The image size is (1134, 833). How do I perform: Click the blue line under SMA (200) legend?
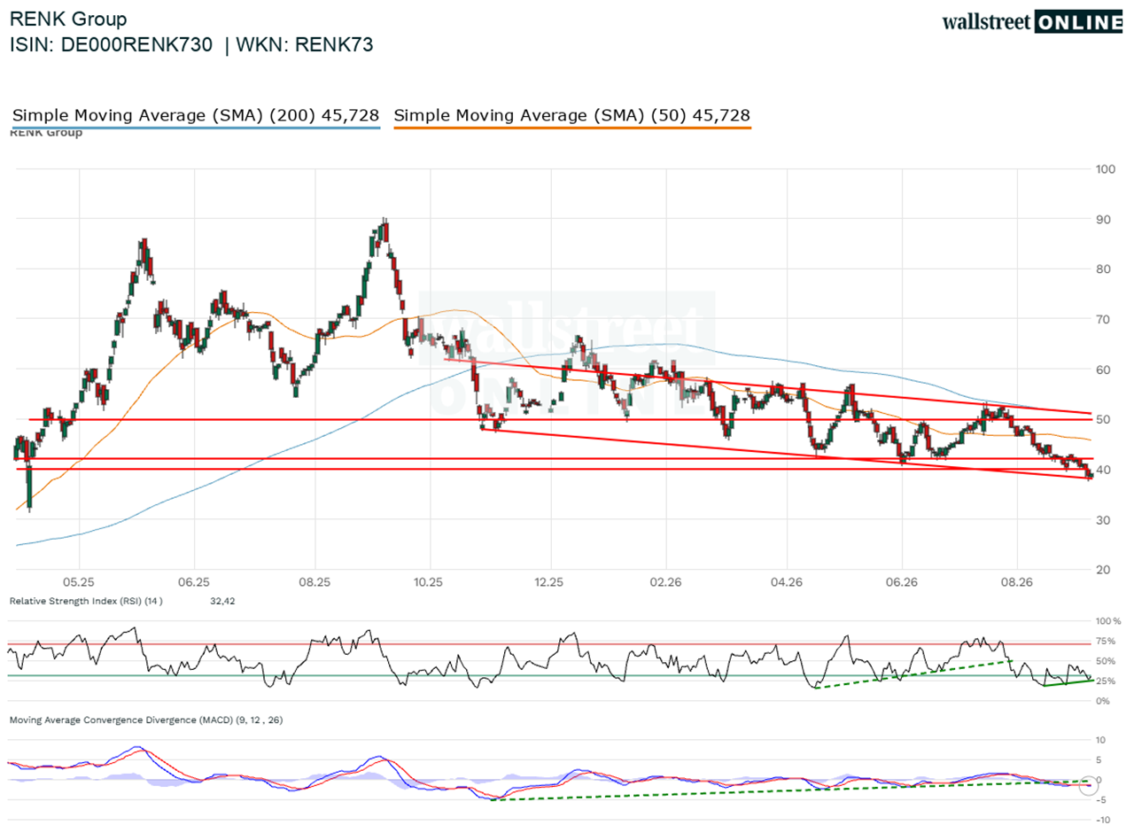click(x=195, y=128)
